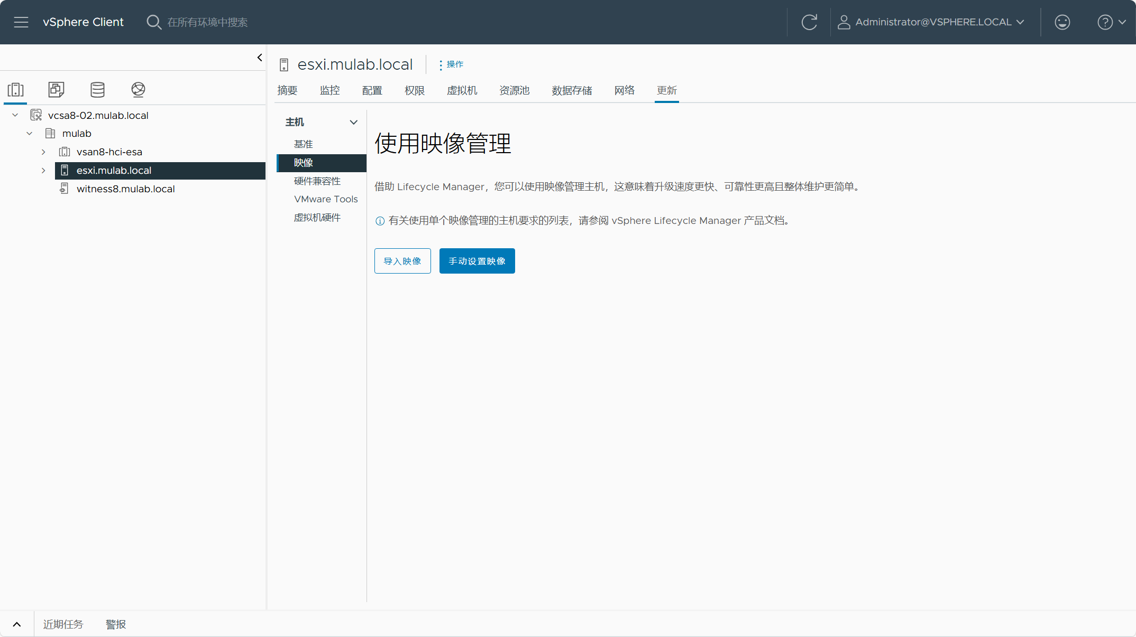The height and width of the screenshot is (637, 1136).
Task: Expand the help menu chevron
Action: tap(1122, 22)
